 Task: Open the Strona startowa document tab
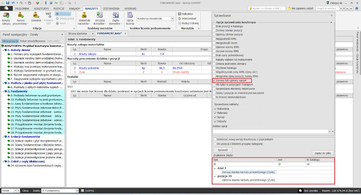pyautogui.click(x=77, y=34)
